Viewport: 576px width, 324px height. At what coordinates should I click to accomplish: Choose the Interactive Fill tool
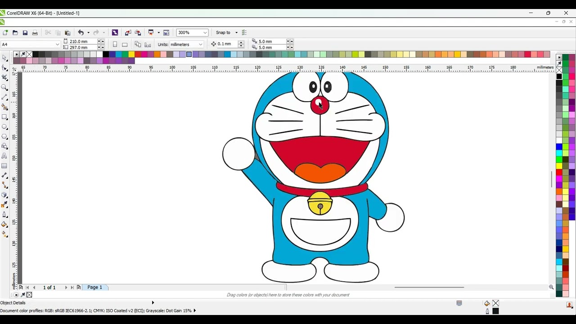tap(4, 234)
